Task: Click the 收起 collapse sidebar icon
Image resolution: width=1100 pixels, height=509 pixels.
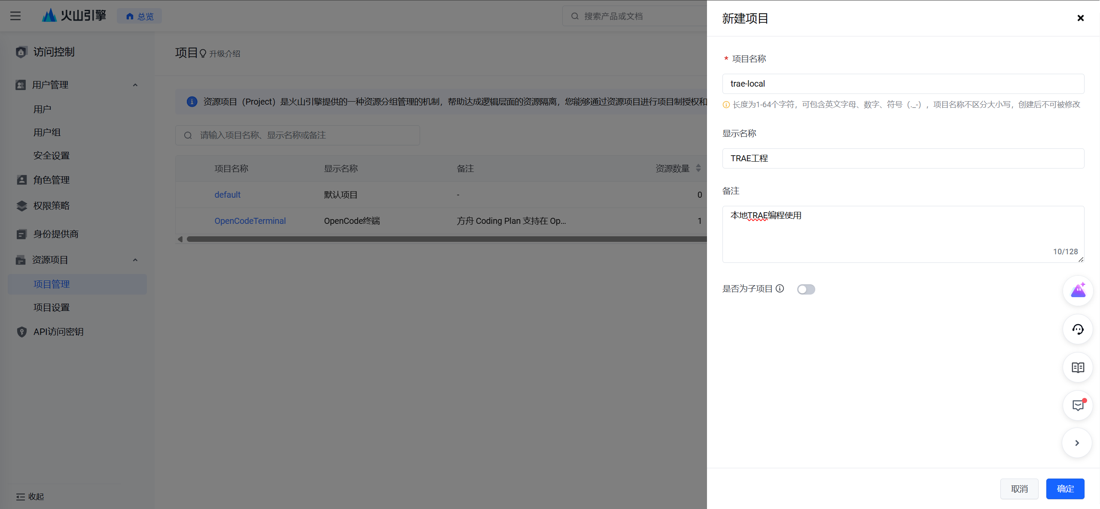Action: coord(20,497)
